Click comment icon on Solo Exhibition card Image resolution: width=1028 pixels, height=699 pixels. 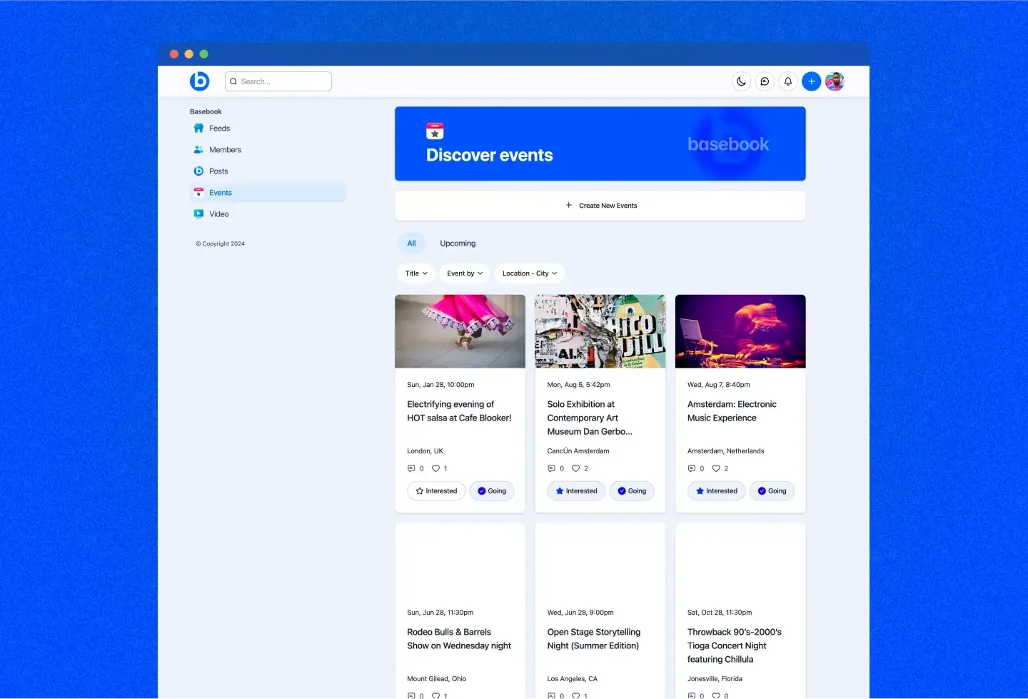(x=551, y=469)
